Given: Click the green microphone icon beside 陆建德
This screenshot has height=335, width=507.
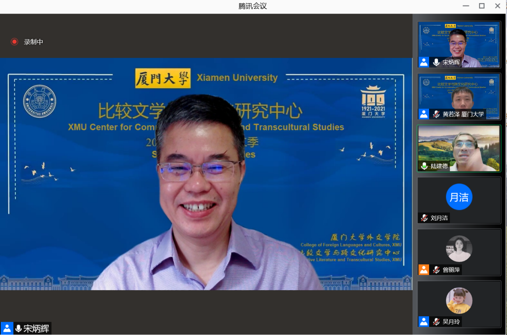Looking at the screenshot, I should click(424, 166).
